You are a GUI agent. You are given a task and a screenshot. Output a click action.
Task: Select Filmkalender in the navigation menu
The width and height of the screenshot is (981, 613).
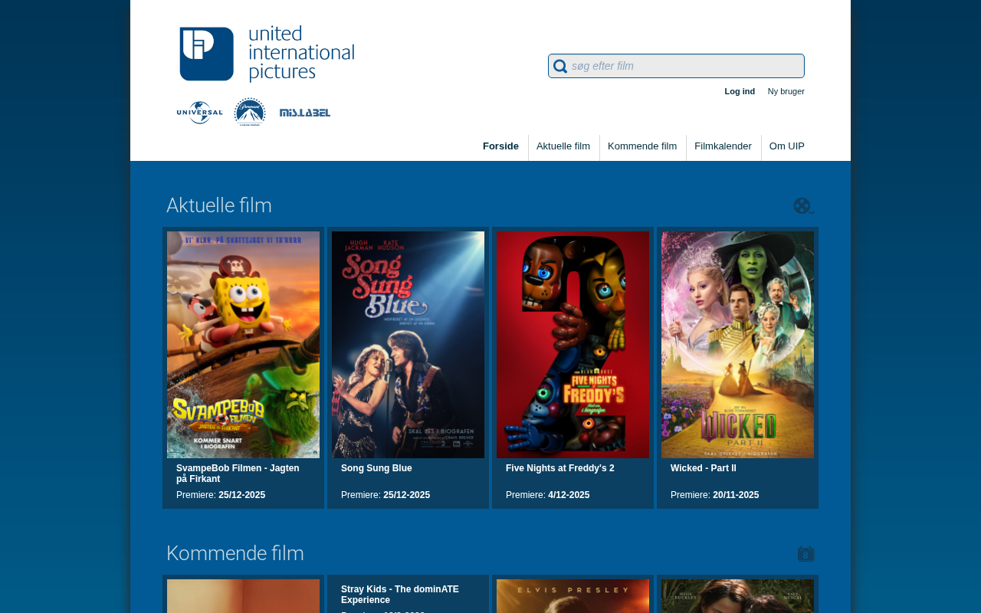point(723,146)
